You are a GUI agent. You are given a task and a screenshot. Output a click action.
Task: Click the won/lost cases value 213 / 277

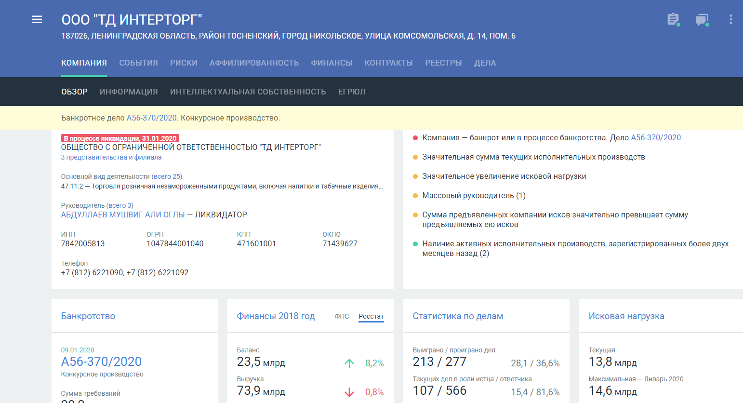click(439, 362)
